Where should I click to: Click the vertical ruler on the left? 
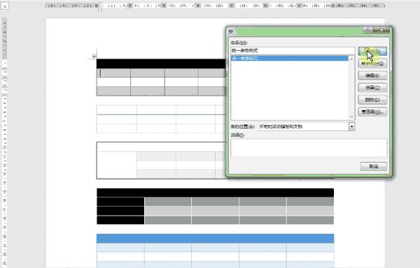(x=5, y=142)
